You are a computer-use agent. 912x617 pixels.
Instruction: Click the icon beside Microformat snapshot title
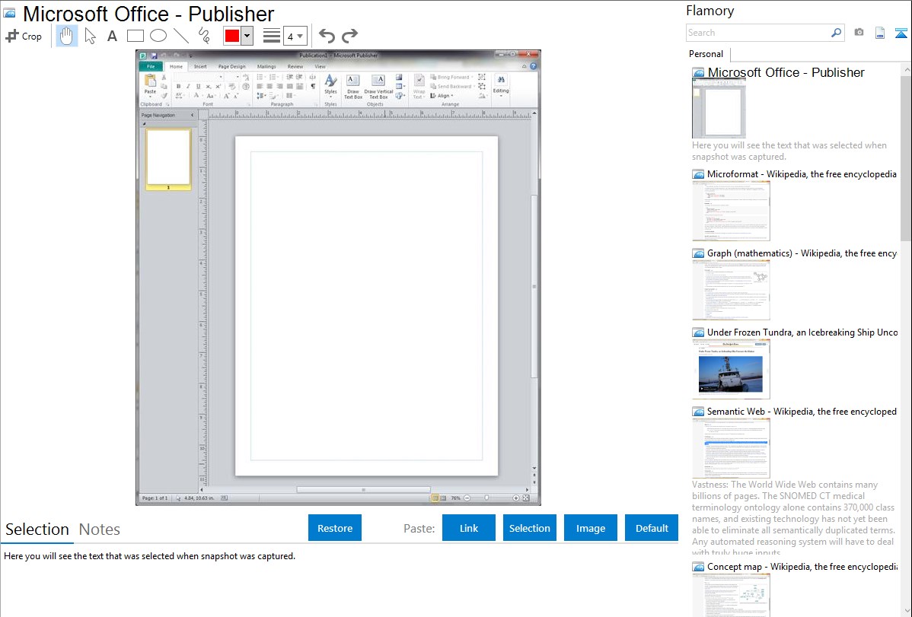click(x=699, y=174)
